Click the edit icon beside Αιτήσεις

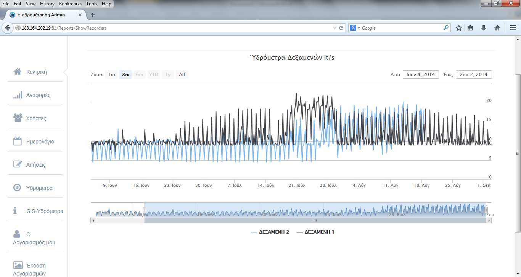coord(18,164)
